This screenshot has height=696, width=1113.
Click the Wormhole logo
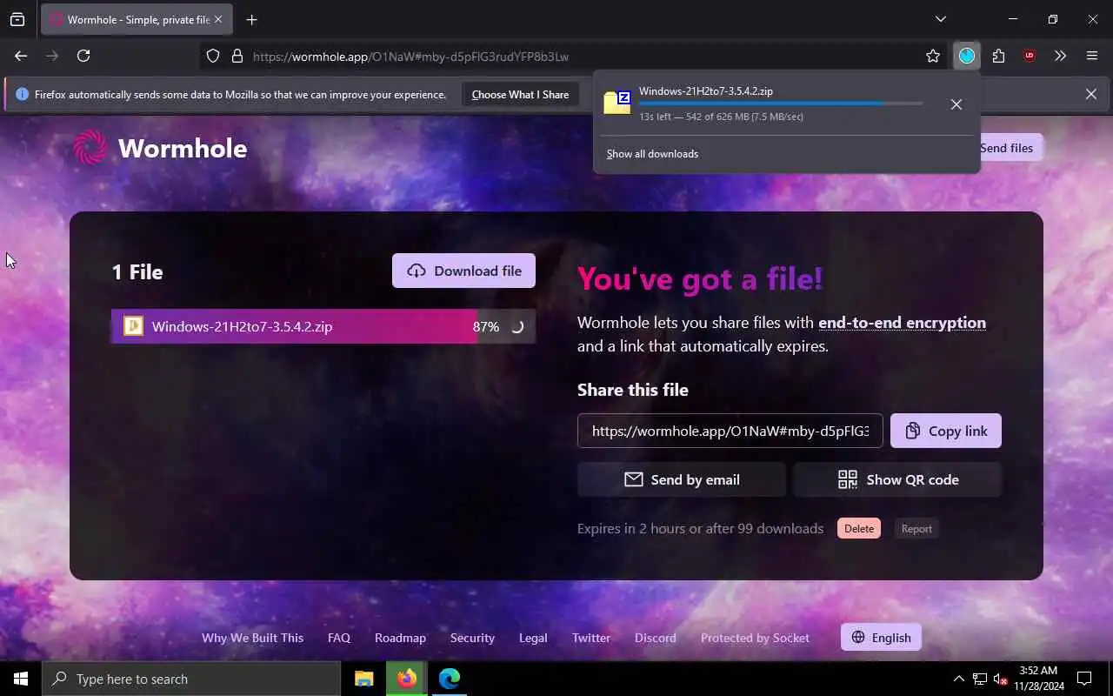pyautogui.click(x=160, y=148)
